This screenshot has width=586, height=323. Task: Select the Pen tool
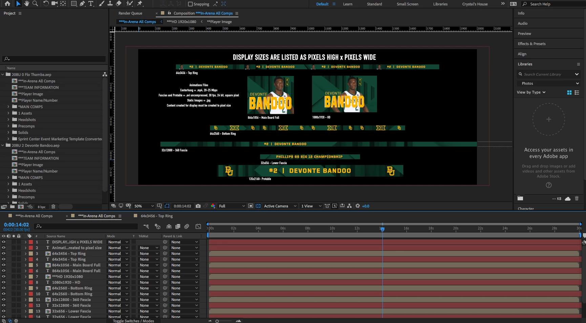point(82,3)
